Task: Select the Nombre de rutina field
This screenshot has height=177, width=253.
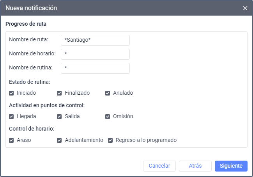Action: pyautogui.click(x=95, y=68)
